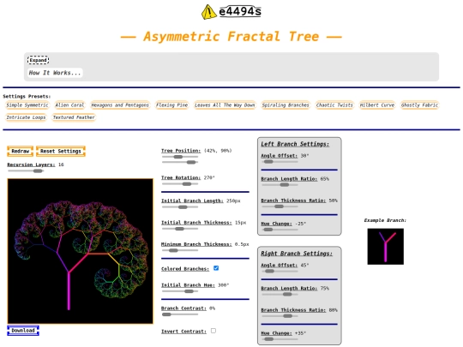Click the Tree Rotation label
Image resolution: width=463 pixels, height=347 pixels.
(181, 177)
